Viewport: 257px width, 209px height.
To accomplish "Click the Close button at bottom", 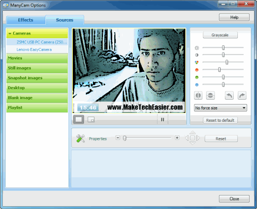I will point(234,199).
